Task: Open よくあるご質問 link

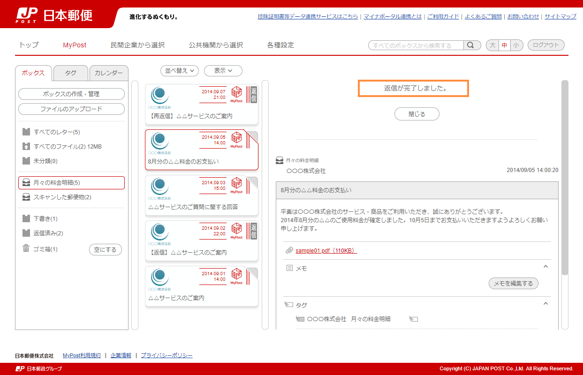Action: [x=483, y=16]
